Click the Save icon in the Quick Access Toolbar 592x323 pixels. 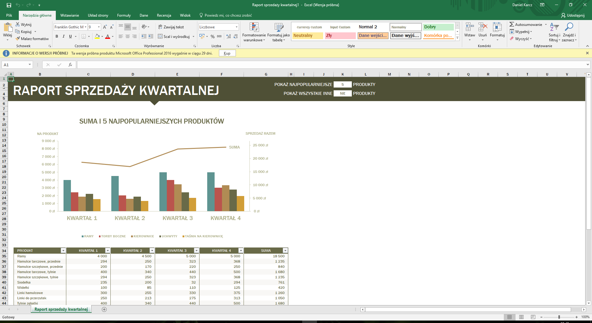9,5
